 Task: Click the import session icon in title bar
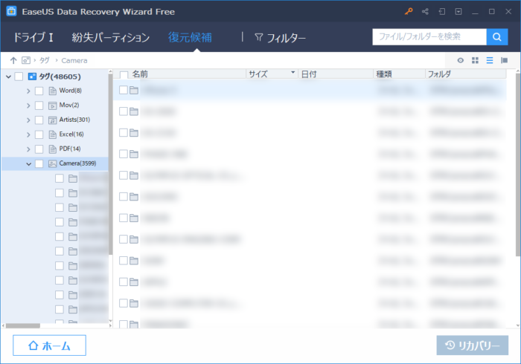click(x=441, y=12)
